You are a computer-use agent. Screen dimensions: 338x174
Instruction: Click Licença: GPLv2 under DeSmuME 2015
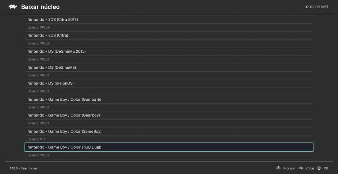click(38, 59)
